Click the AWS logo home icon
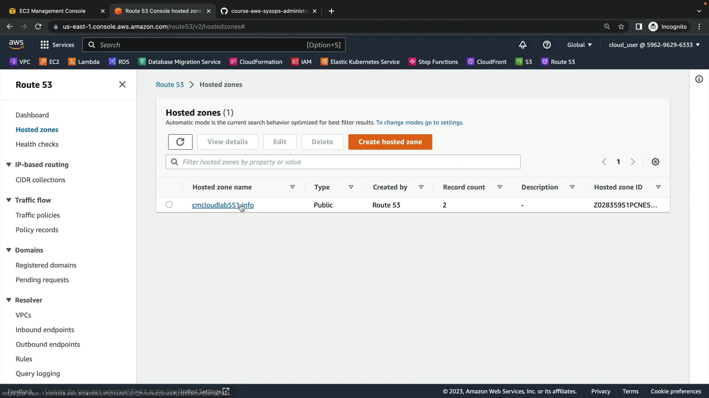Viewport: 709px width, 398px height. pos(16,45)
